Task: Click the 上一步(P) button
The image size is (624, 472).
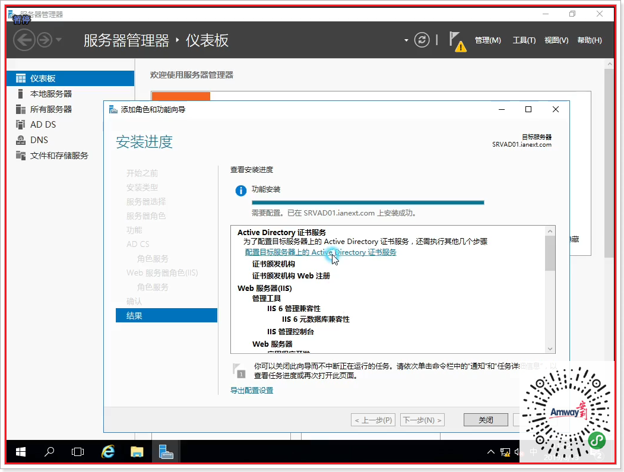Action: point(373,420)
